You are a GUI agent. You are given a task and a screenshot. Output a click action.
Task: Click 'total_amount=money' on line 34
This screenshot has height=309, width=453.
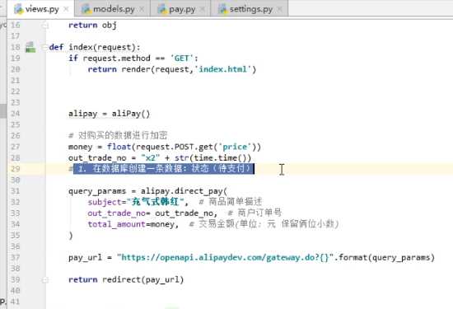tap(131, 225)
